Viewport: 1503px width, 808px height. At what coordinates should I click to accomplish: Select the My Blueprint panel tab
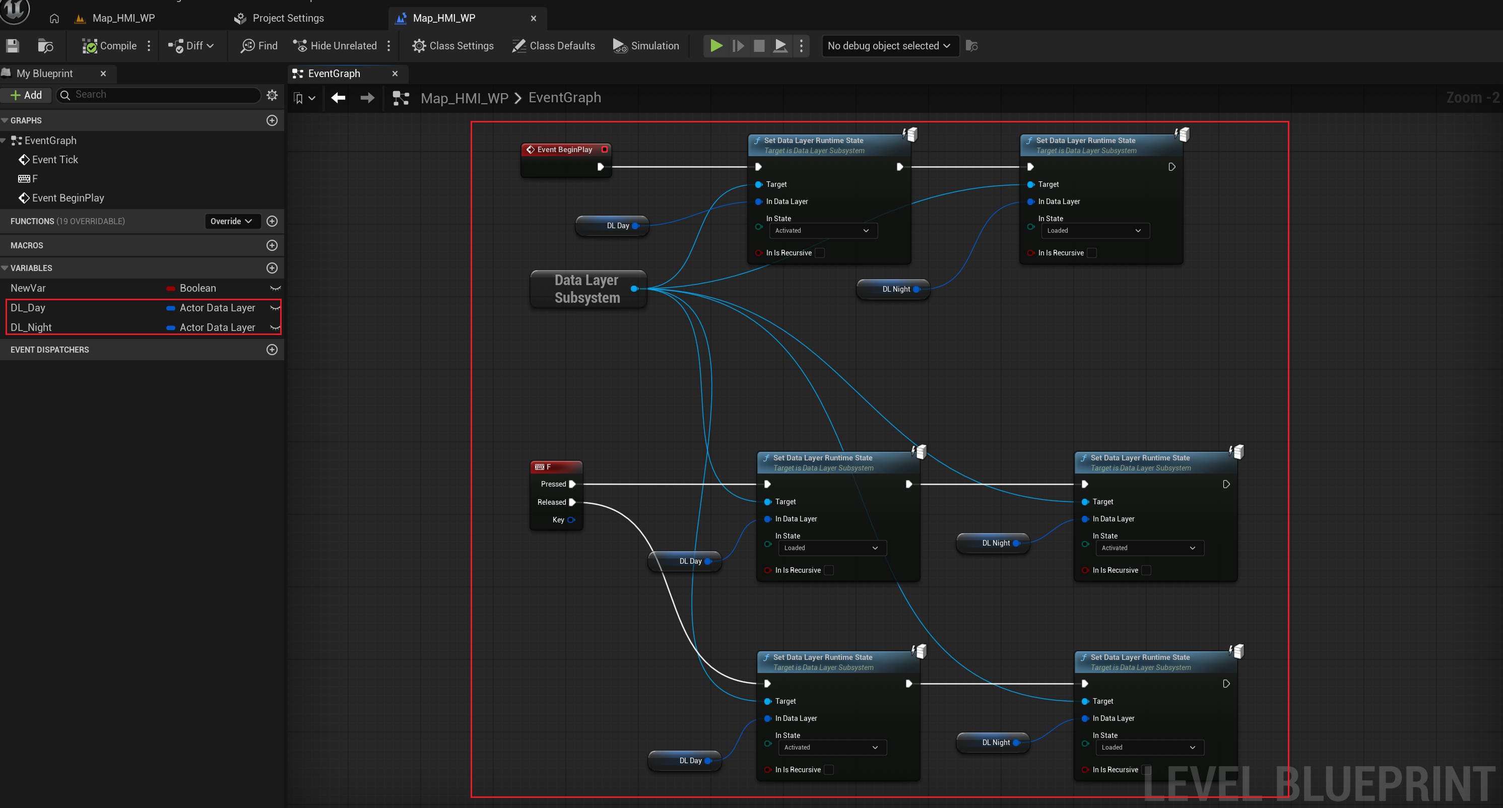[x=45, y=74]
